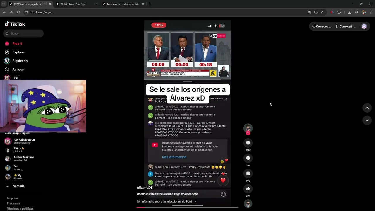Share the video with the arrow icon
375x211 pixels.
pyautogui.click(x=248, y=189)
